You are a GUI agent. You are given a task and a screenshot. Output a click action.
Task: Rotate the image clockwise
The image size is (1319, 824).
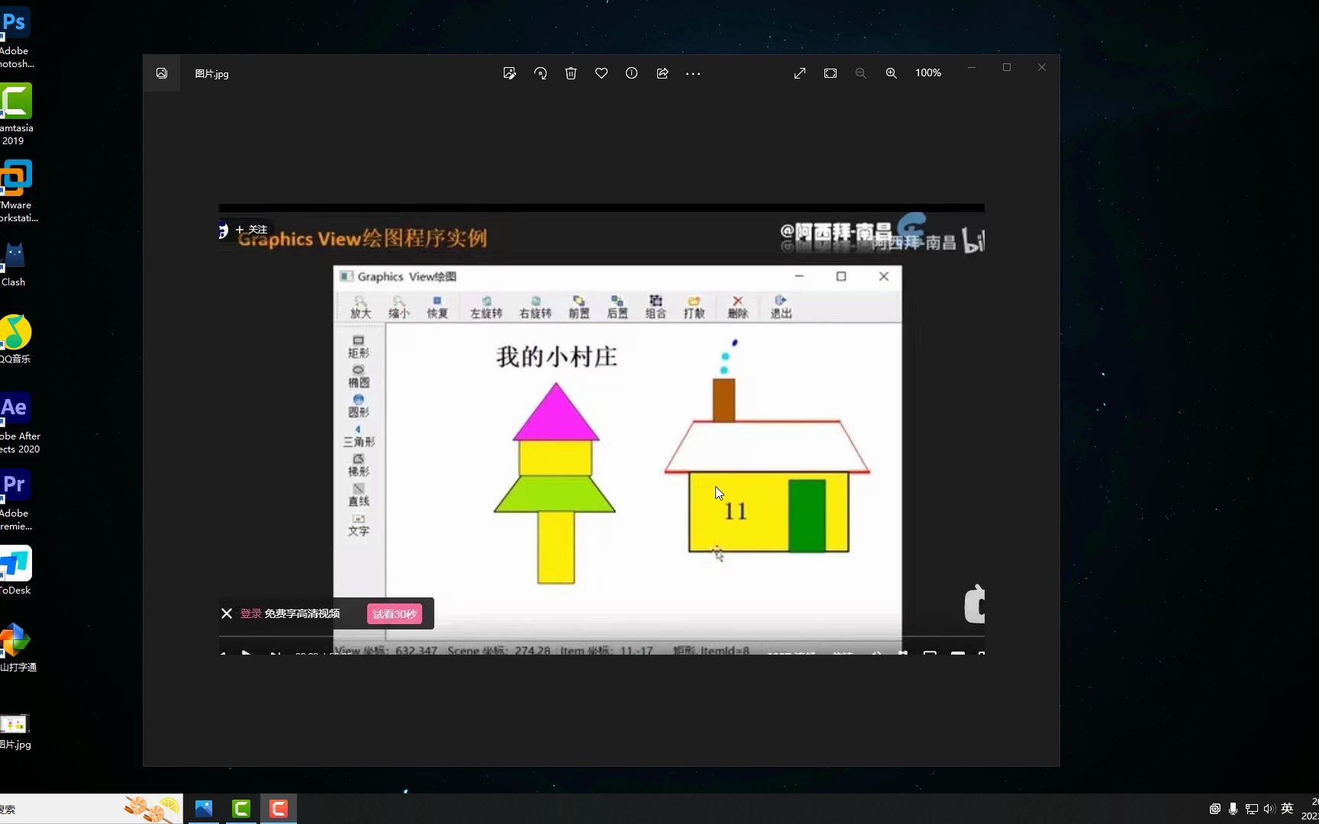click(x=540, y=72)
